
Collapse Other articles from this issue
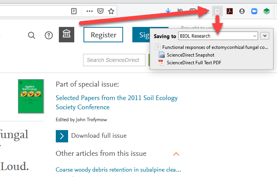(x=176, y=154)
